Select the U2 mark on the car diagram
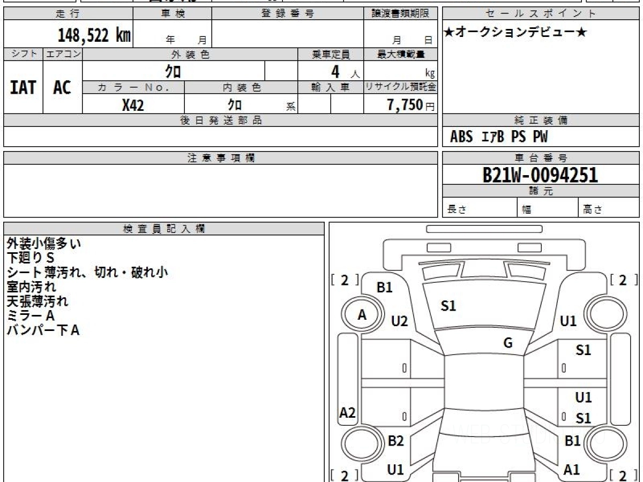Screen dimensions: 643x482 (400, 321)
